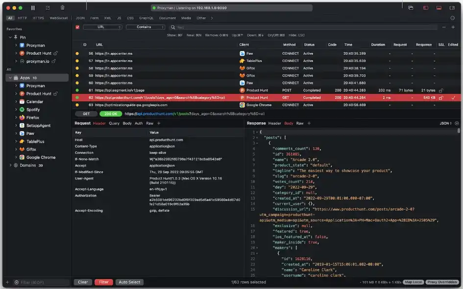Open response settings circle icon
463x289 pixels.
tap(457, 123)
